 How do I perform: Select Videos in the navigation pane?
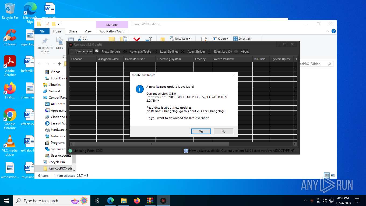pyautogui.click(x=55, y=72)
